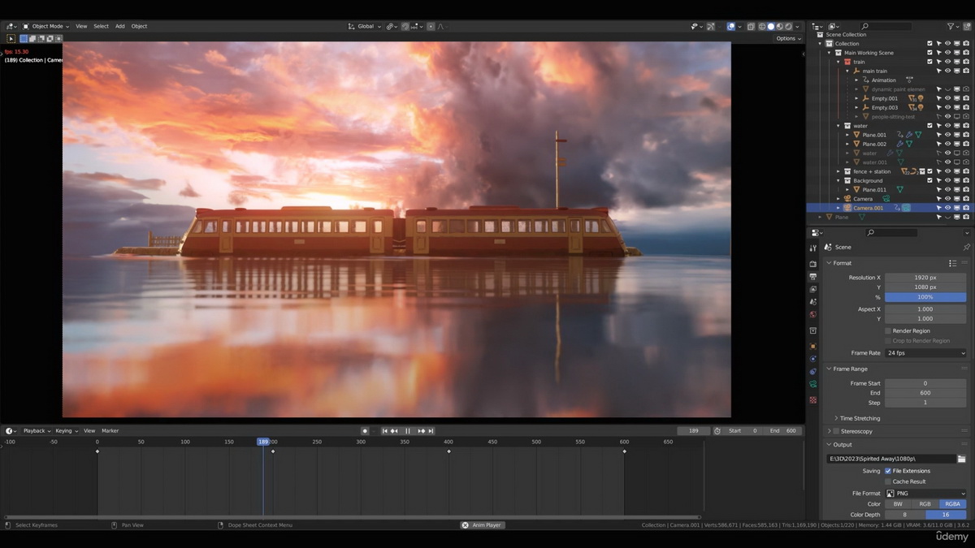The image size is (975, 548).
Task: Toggle X-ray view in viewport header
Action: coord(751,26)
